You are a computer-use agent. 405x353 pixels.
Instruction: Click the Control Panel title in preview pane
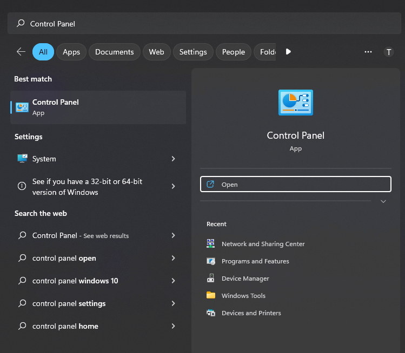[x=295, y=135]
